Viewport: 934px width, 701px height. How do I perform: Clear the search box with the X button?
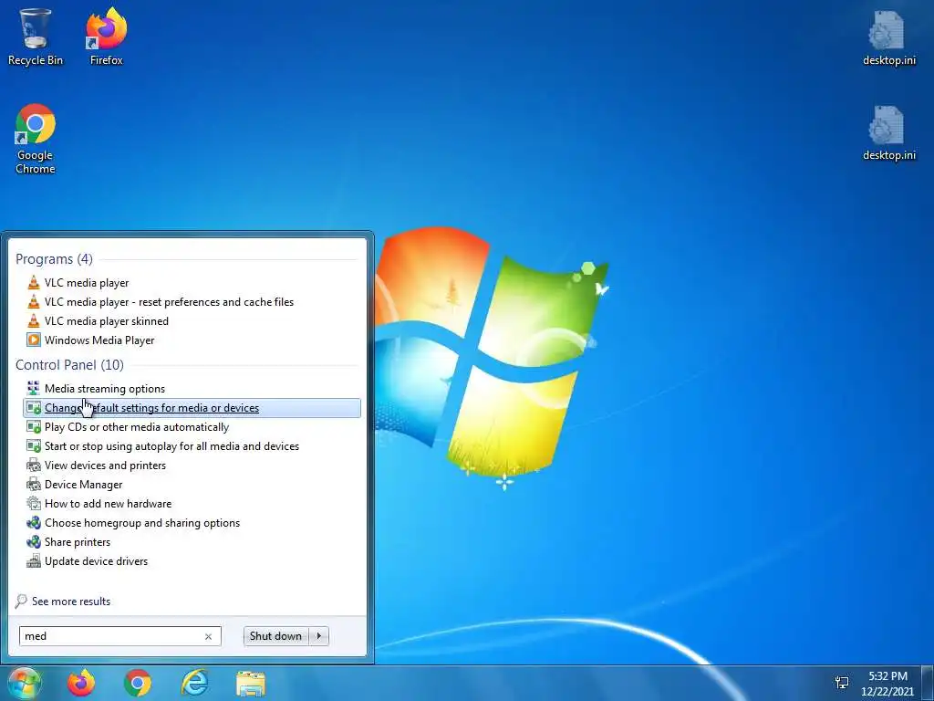pyautogui.click(x=208, y=636)
